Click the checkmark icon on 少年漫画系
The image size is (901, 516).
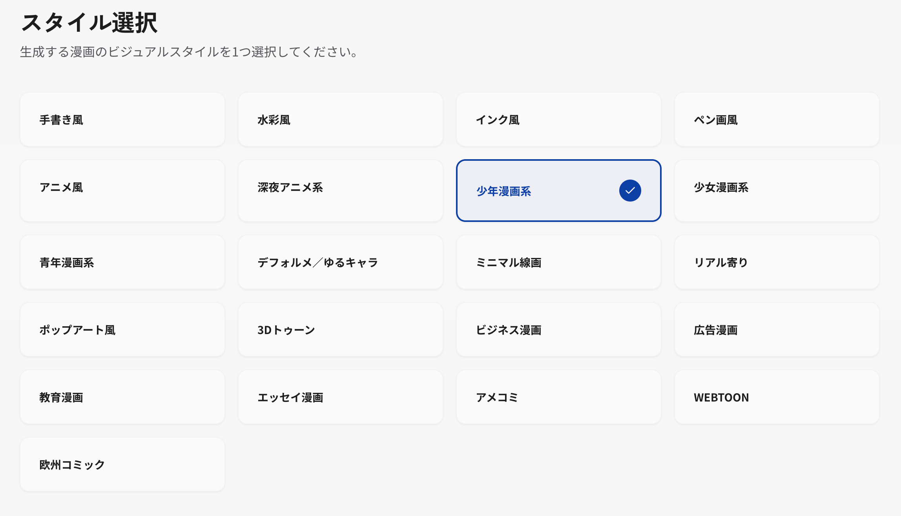[630, 191]
